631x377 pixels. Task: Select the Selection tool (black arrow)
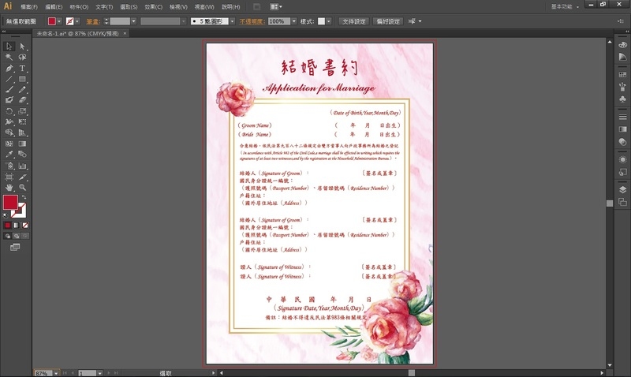(9, 47)
